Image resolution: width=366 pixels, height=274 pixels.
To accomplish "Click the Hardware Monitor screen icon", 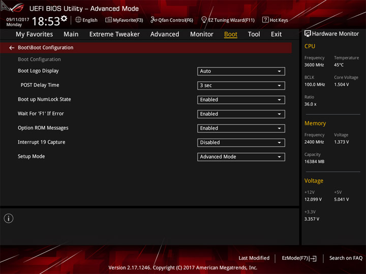I will pos(308,33).
